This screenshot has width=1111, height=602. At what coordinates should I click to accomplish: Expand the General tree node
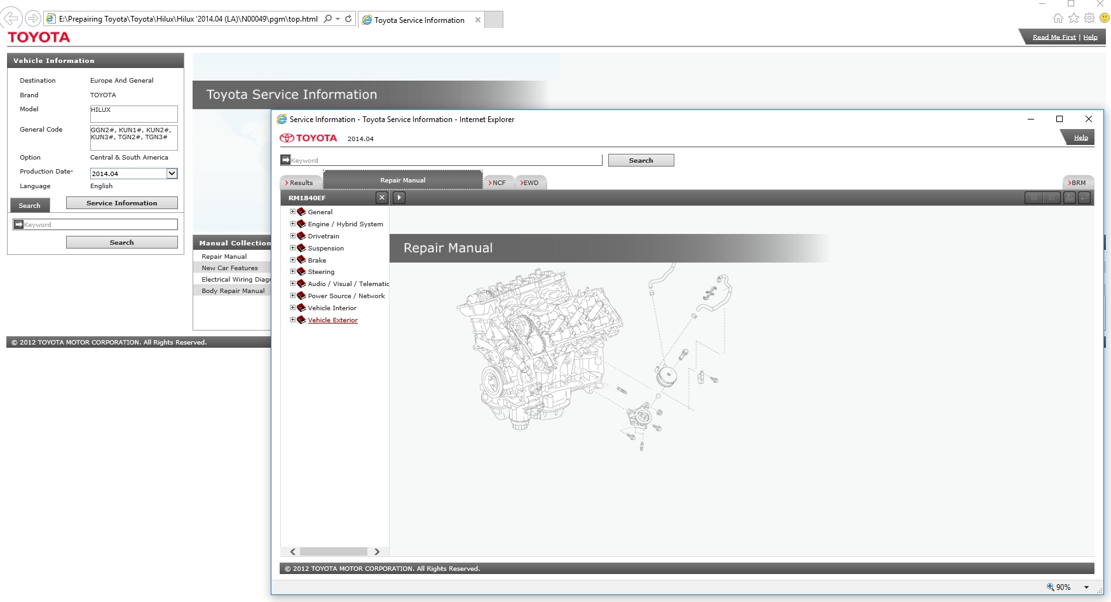coord(292,212)
